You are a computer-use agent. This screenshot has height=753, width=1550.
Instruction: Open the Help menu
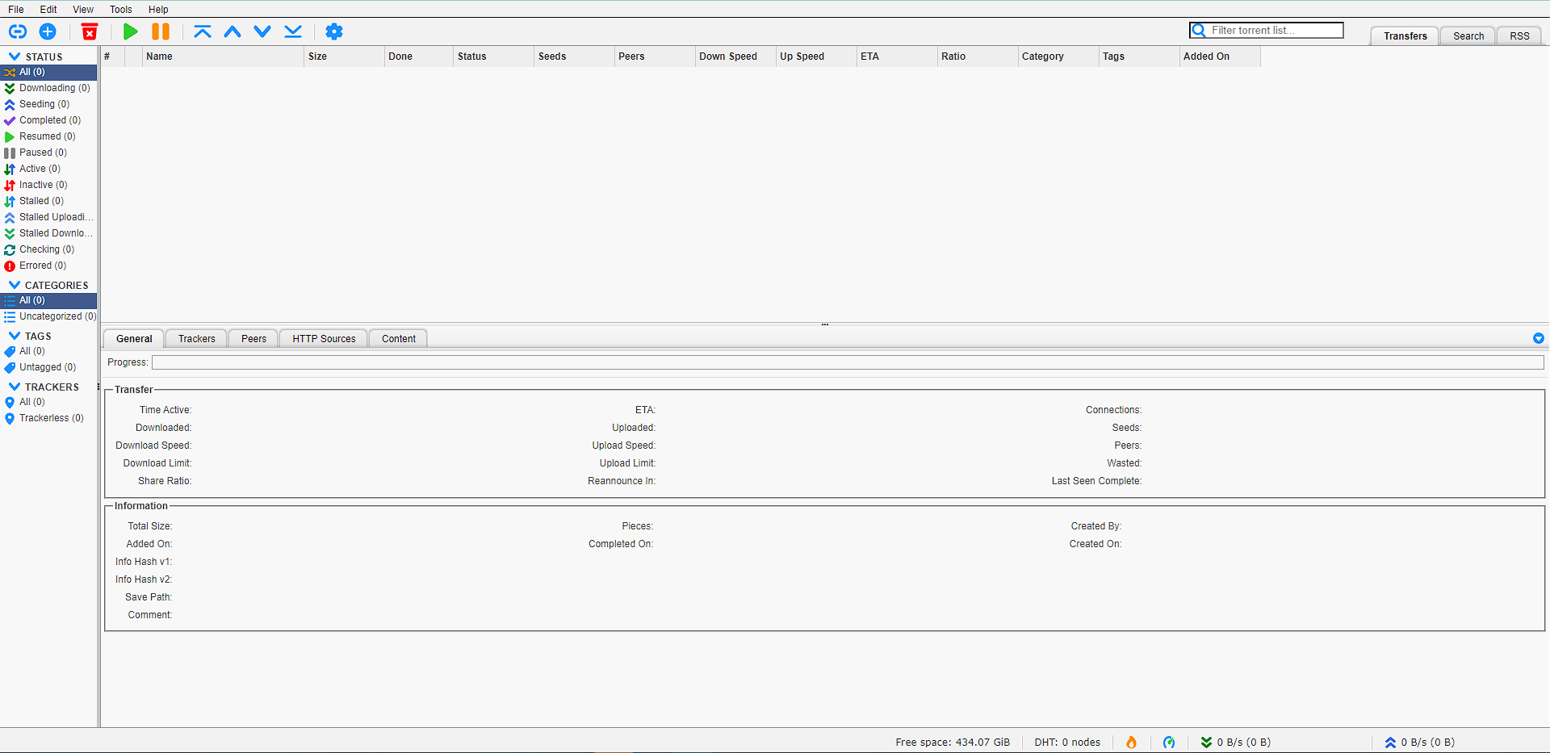coord(158,10)
